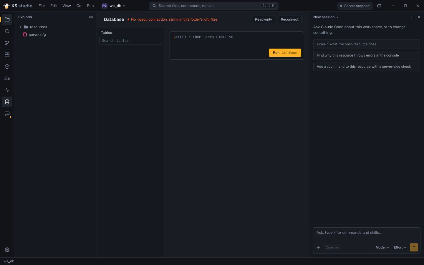This screenshot has height=265, width=424.
Task: Open the chat assistant icon in sidebar
Action: pos(7,114)
